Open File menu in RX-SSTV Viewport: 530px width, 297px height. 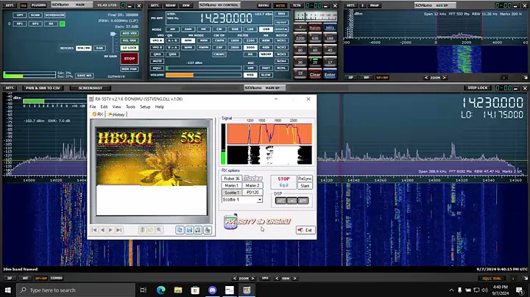93,107
